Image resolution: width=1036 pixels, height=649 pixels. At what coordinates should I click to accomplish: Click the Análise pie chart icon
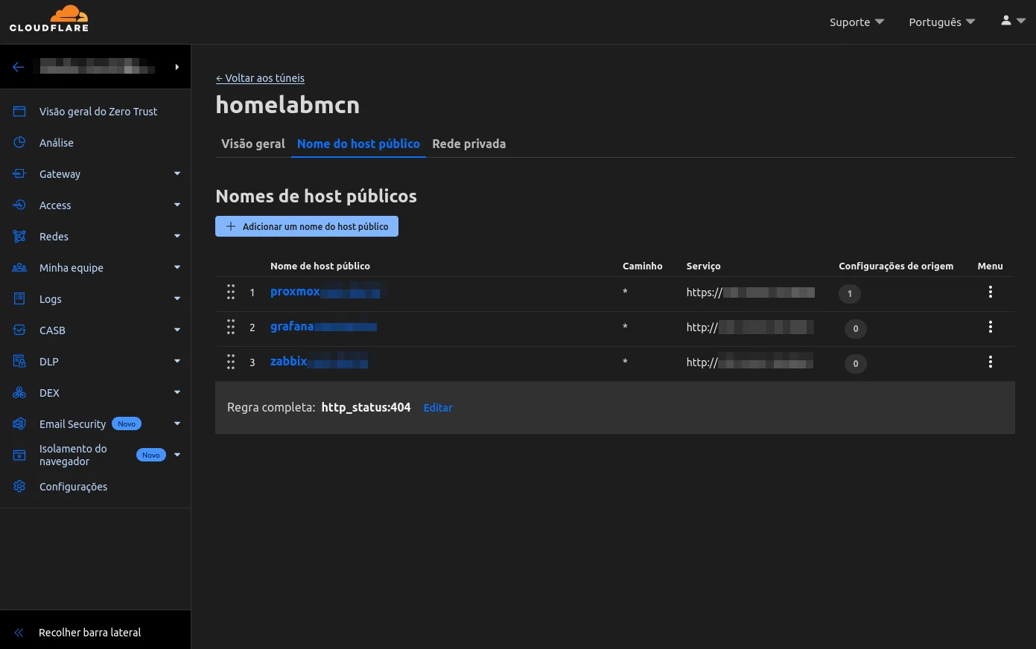(19, 143)
